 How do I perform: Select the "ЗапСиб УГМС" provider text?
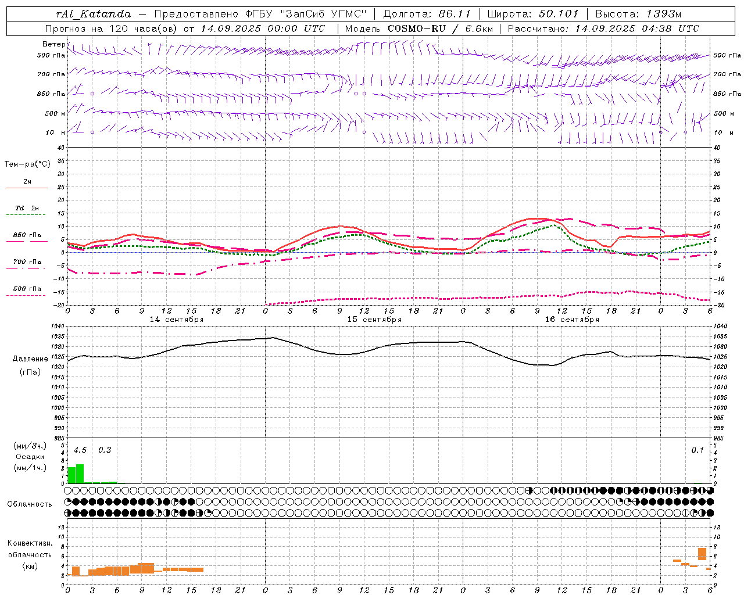[x=324, y=14]
